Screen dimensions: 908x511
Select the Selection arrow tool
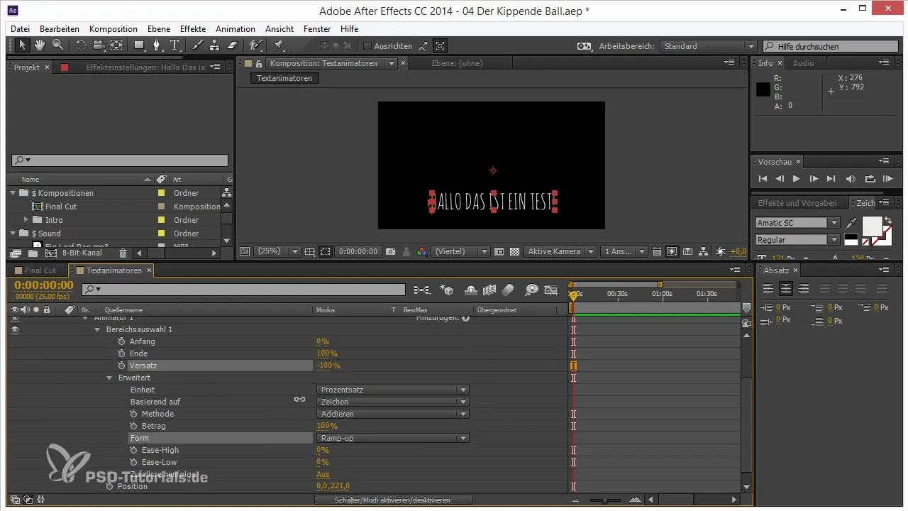point(22,45)
